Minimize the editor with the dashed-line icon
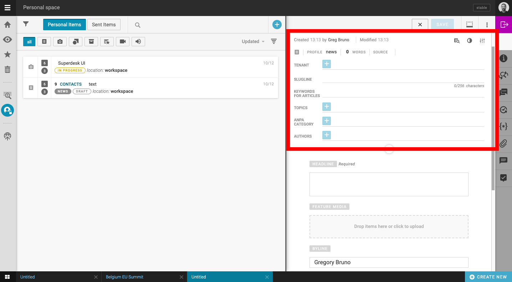Screen dimensions: 512x282 (470, 25)
